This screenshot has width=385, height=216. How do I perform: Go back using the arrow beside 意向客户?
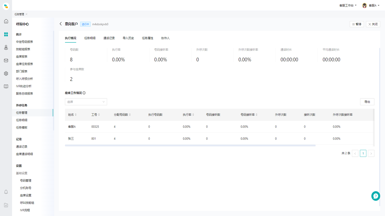[60, 24]
